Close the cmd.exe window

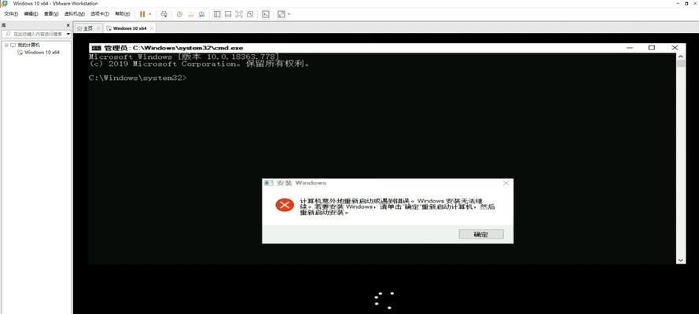(x=675, y=48)
